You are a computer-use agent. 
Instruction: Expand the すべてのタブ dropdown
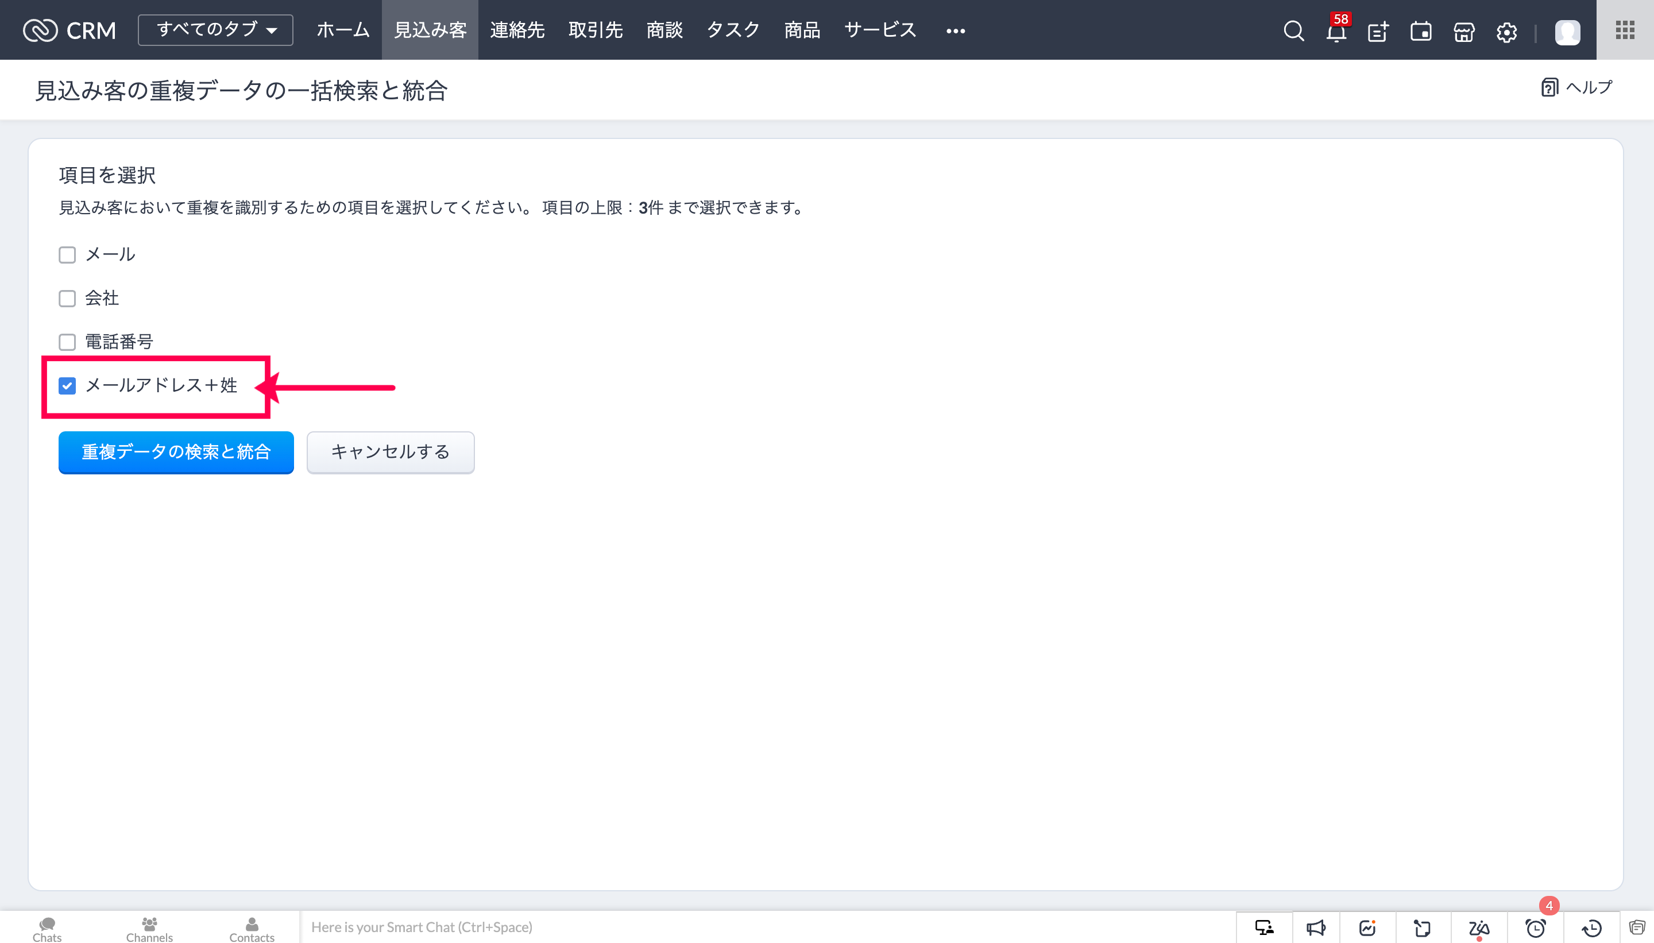coord(216,30)
